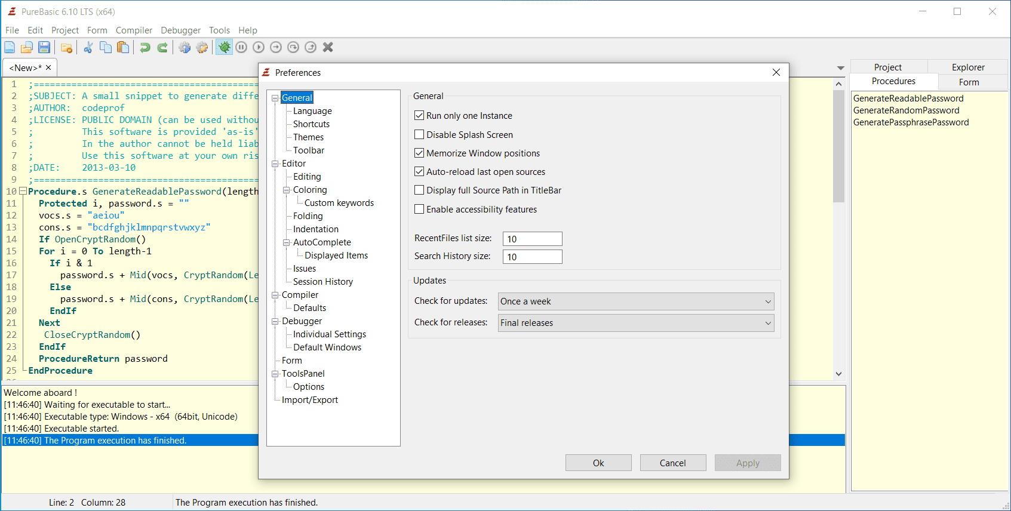
Task: Enable Disable Splash Screen checkbox
Action: (x=419, y=135)
